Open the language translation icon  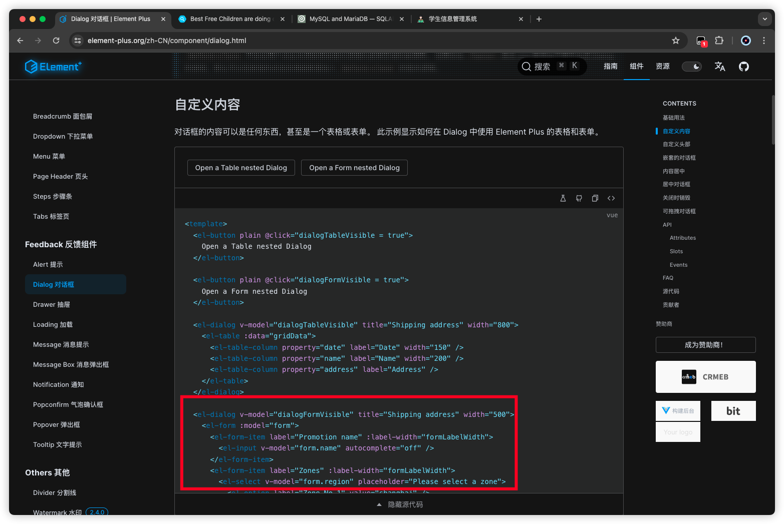point(720,67)
